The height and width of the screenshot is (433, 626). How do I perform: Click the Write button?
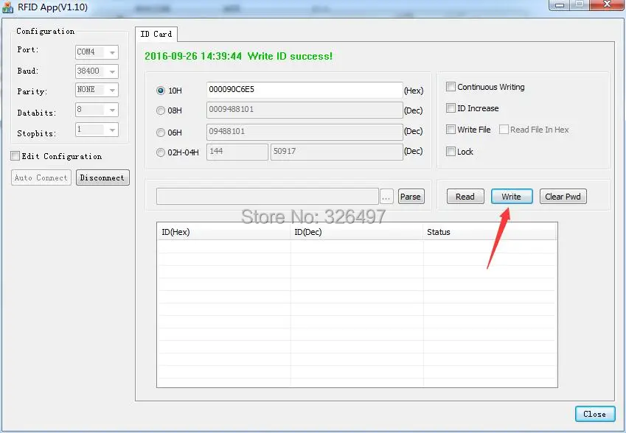tap(512, 197)
